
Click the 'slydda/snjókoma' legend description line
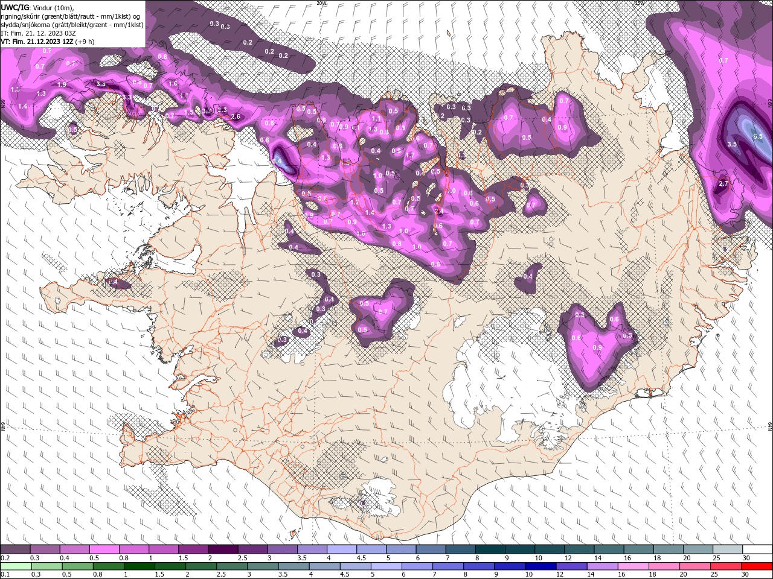pyautogui.click(x=72, y=25)
